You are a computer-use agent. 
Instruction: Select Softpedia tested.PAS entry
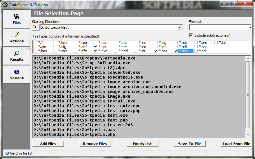[83, 125]
